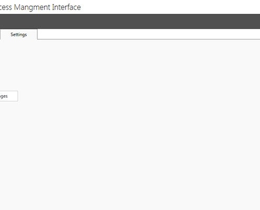Click the partially visible button ending in 'ges'
The image size is (260, 210).
pos(9,96)
